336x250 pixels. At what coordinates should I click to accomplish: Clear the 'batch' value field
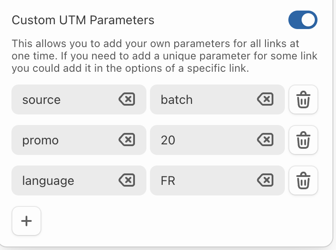[x=265, y=99]
